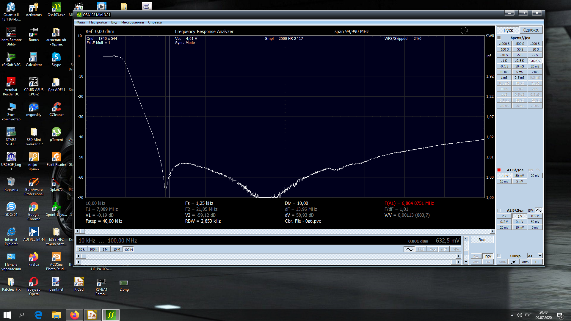The width and height of the screenshot is (571, 321).
Task: Select the sine waveform generator icon
Action: point(409,249)
